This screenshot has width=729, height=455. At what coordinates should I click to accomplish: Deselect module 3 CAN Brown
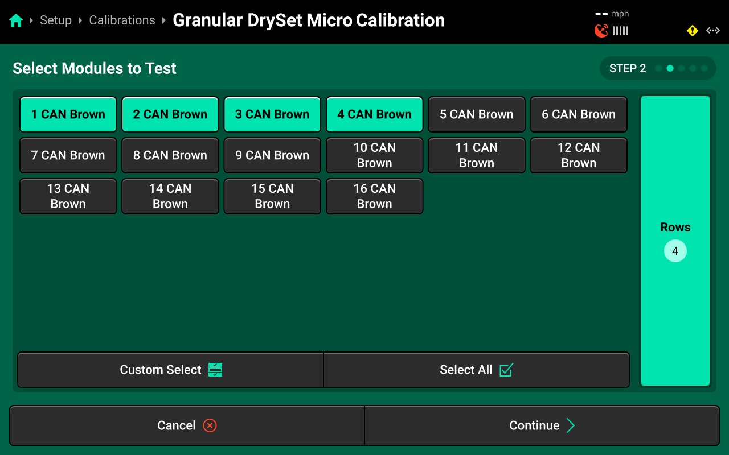coord(272,114)
